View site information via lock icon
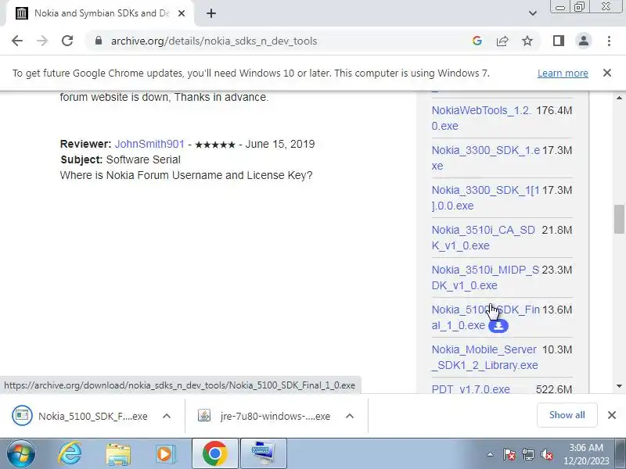Viewport: 626px width, 469px height. pyautogui.click(x=99, y=41)
